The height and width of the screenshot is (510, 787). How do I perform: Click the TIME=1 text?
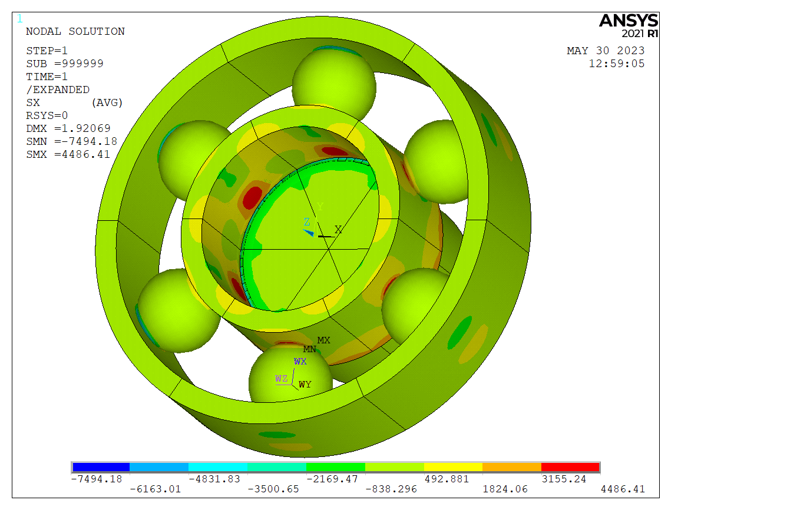tap(47, 77)
